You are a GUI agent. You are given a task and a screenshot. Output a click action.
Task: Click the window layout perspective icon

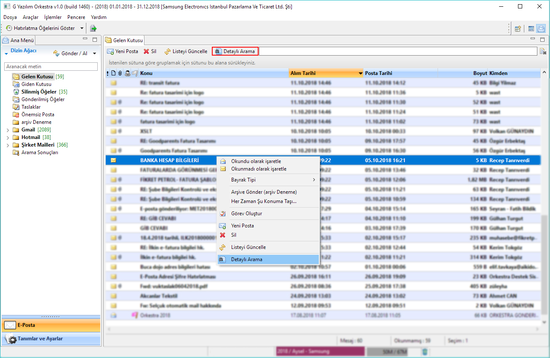531,29
